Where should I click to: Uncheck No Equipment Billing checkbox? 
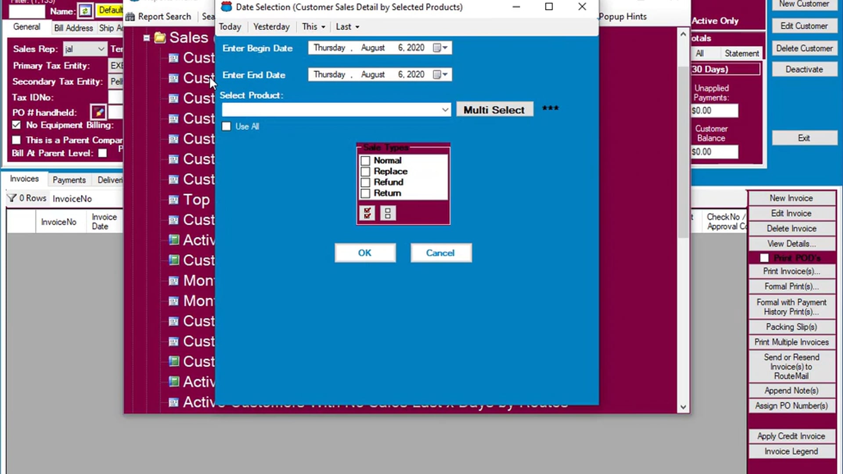(x=16, y=125)
